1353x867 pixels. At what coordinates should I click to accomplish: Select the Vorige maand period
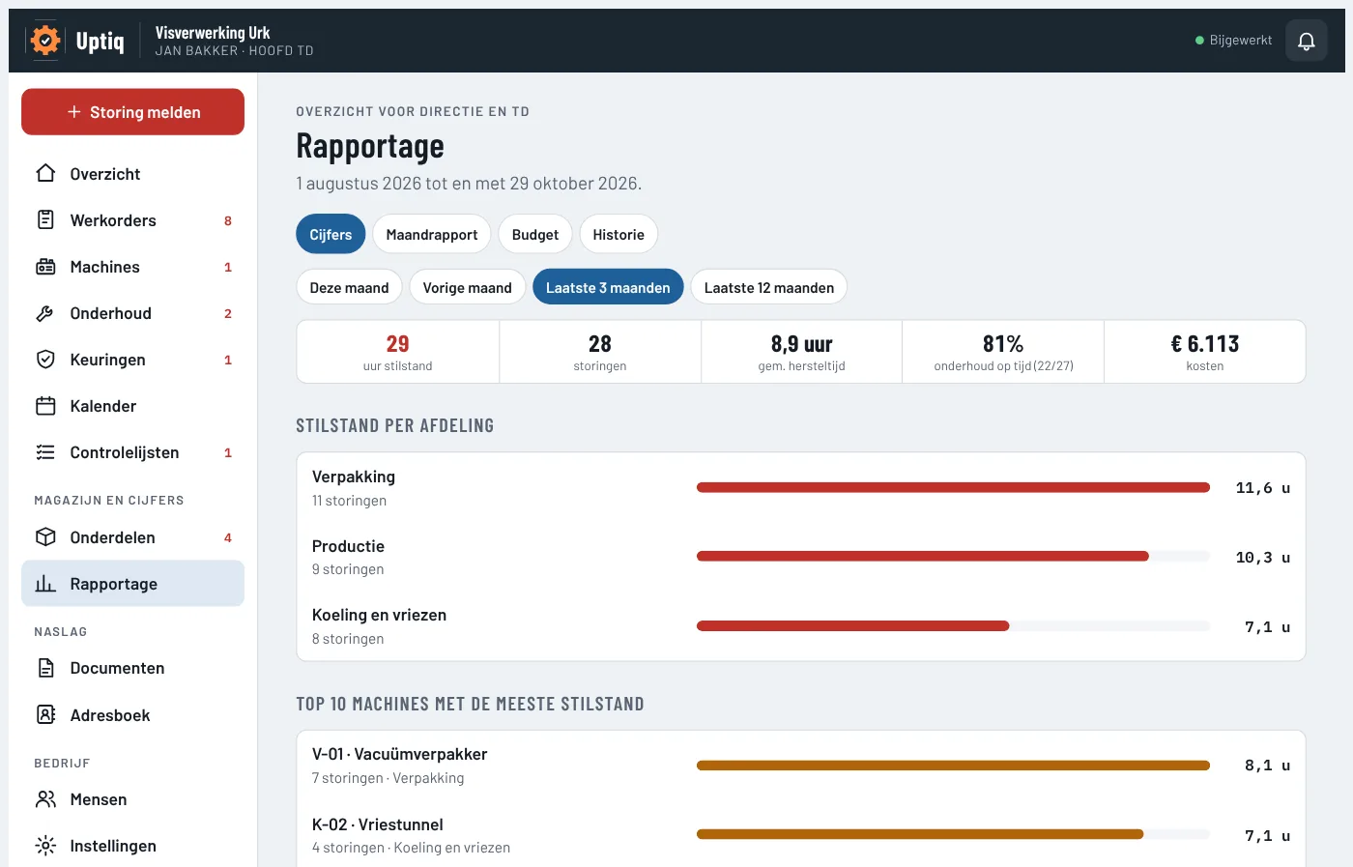[x=467, y=287]
